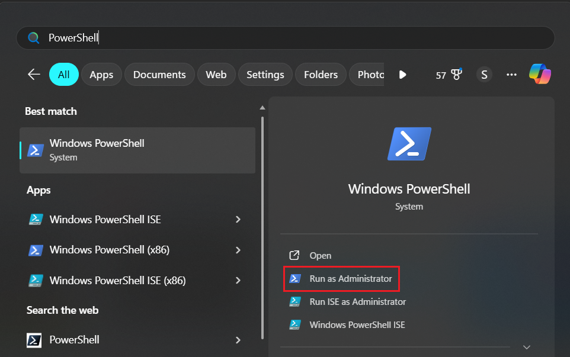Screen dimensions: 570x357
Task: Switch to the Documents tab
Action: coord(159,74)
